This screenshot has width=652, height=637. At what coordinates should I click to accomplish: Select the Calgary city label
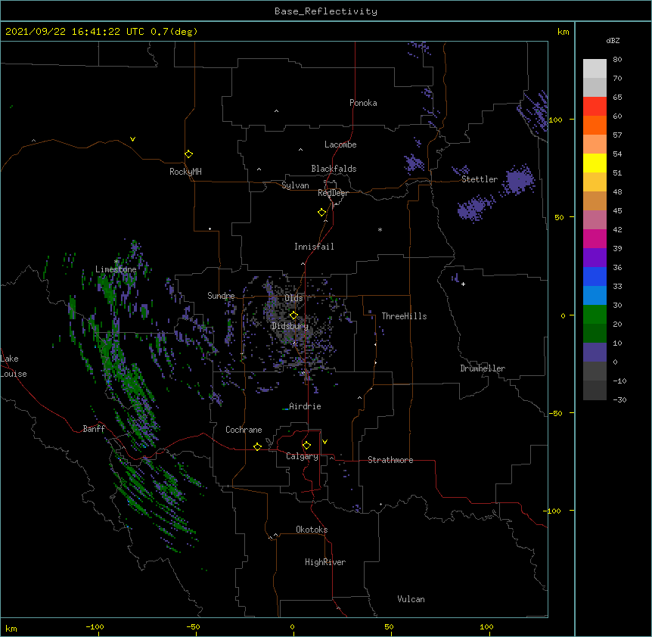[303, 456]
